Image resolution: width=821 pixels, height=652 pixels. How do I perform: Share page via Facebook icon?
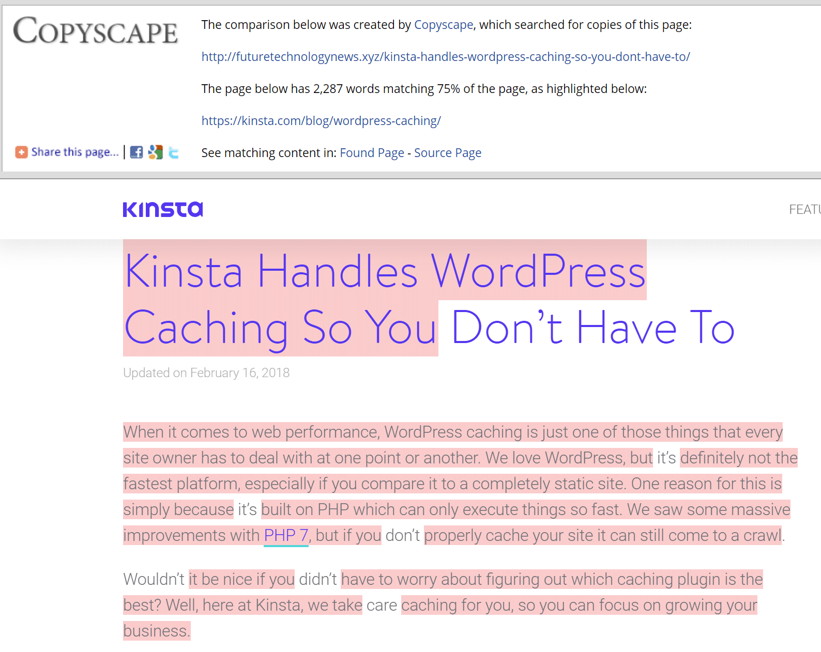136,152
